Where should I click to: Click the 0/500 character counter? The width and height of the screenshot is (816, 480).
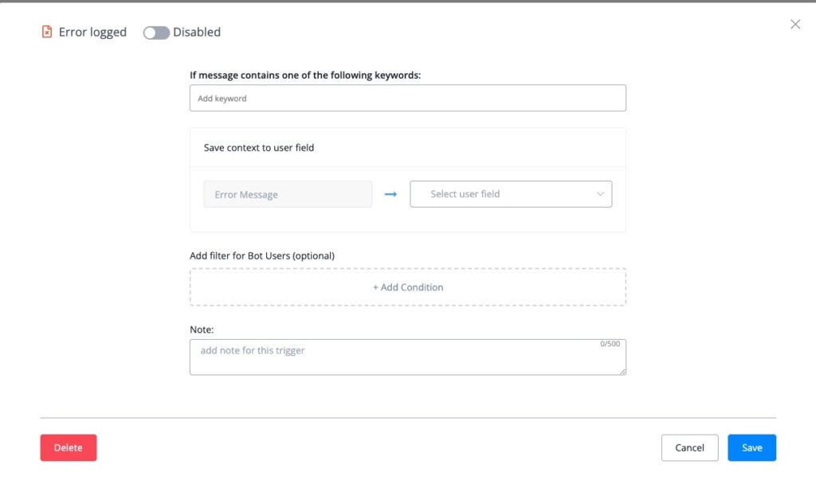pos(610,344)
